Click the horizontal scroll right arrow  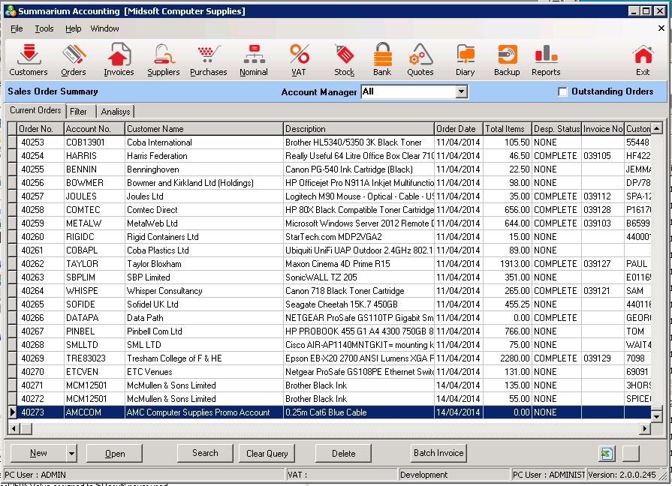(645, 428)
